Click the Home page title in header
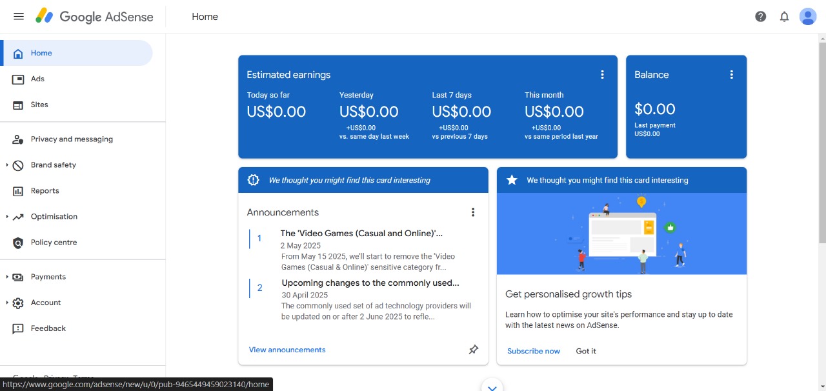The width and height of the screenshot is (826, 391). [205, 17]
